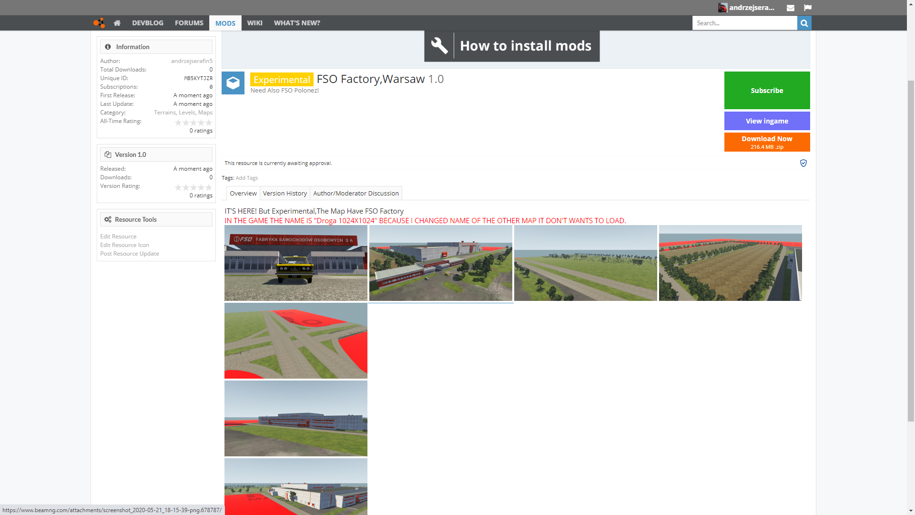Viewport: 915px width, 515px height.
Task: Open bottom thumbnail of white factory
Action: point(296,486)
